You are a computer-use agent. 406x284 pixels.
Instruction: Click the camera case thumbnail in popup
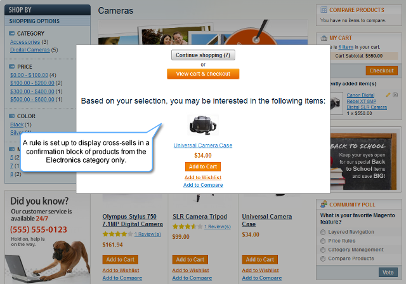(203, 125)
